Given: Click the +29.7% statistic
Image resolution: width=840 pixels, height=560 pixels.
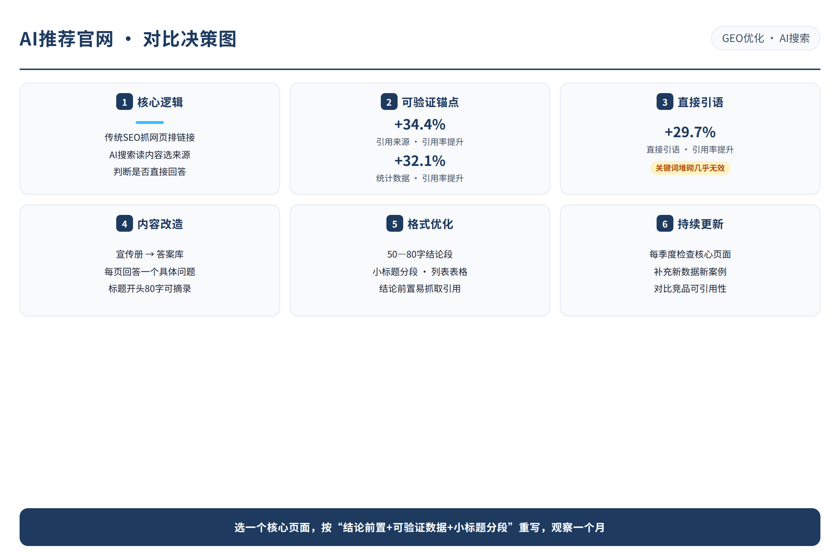Looking at the screenshot, I should pos(690,132).
